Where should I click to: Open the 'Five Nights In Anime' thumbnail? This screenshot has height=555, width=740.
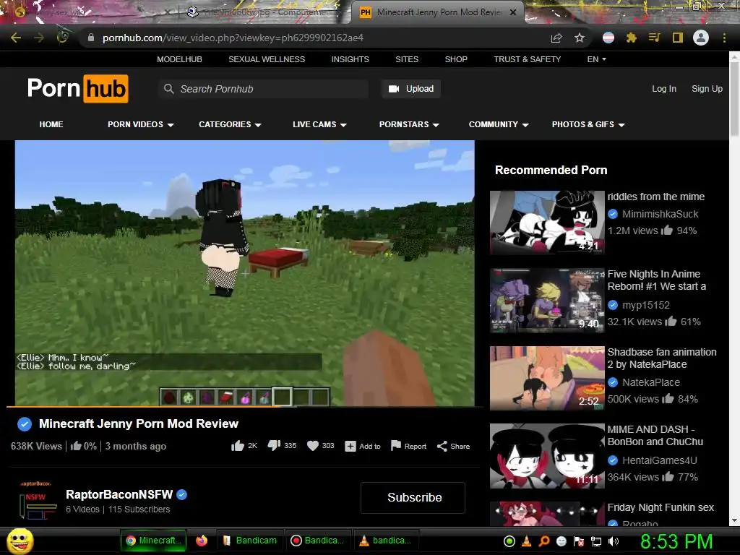(547, 300)
